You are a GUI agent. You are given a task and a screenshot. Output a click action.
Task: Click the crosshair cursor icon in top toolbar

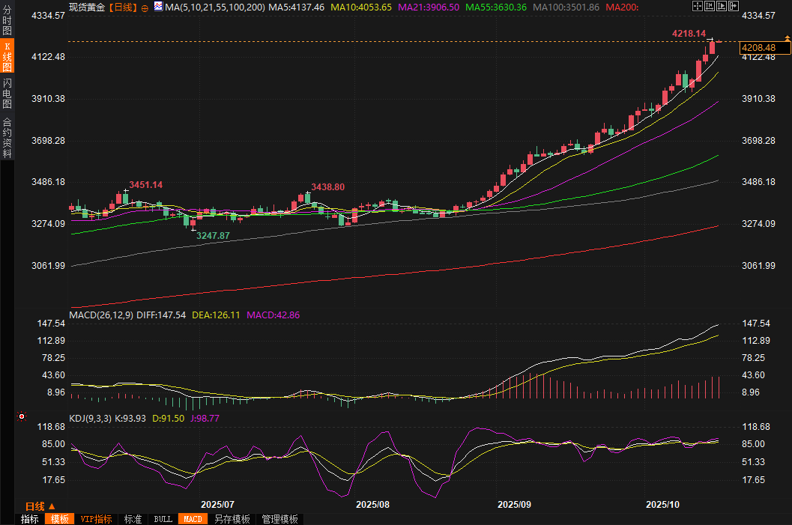pyautogui.click(x=697, y=7)
